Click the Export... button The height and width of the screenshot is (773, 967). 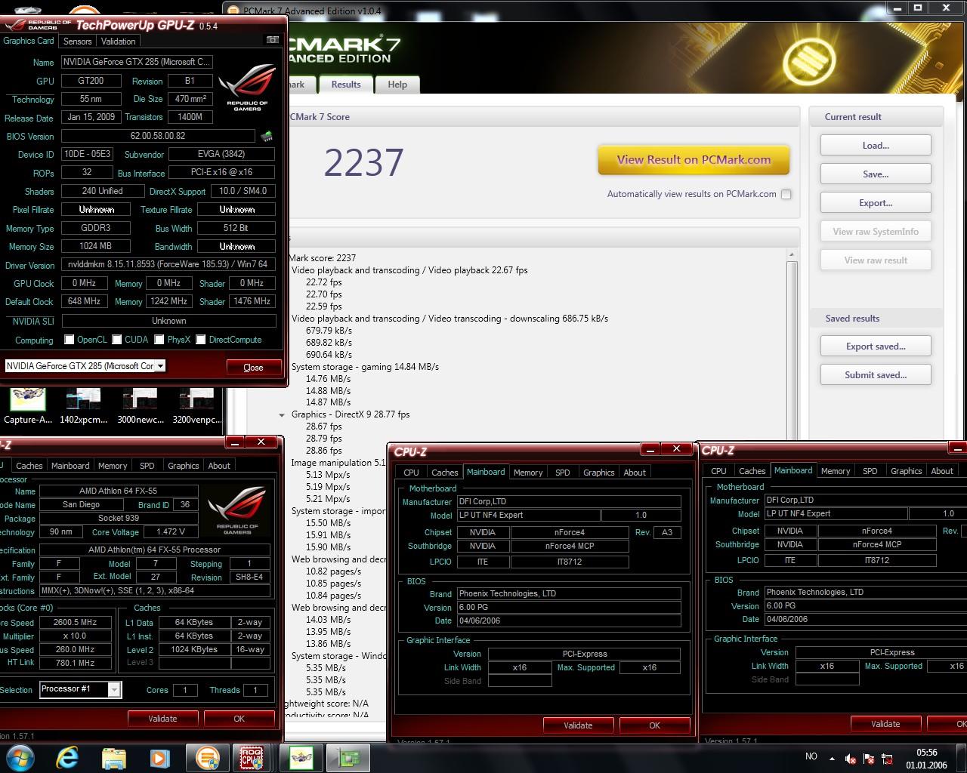876,203
